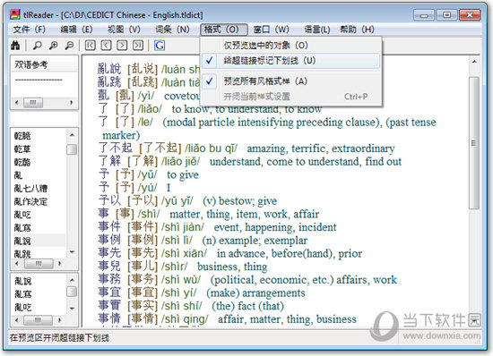Click word list scrollbar down arrow
This screenshot has height=356, width=493.
point(72,252)
